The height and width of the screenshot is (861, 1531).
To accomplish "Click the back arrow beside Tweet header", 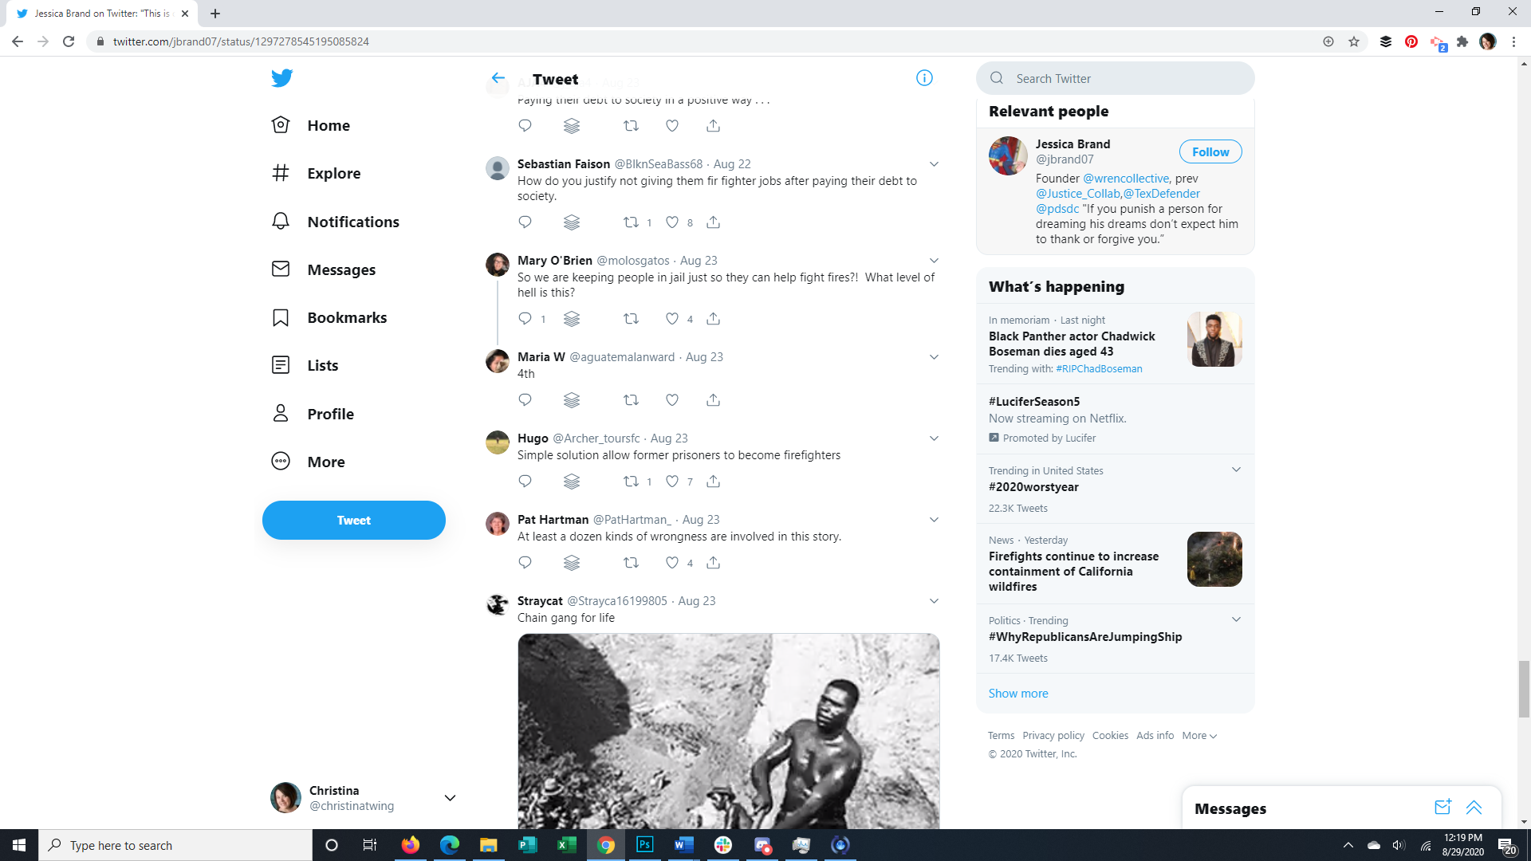I will [x=498, y=78].
